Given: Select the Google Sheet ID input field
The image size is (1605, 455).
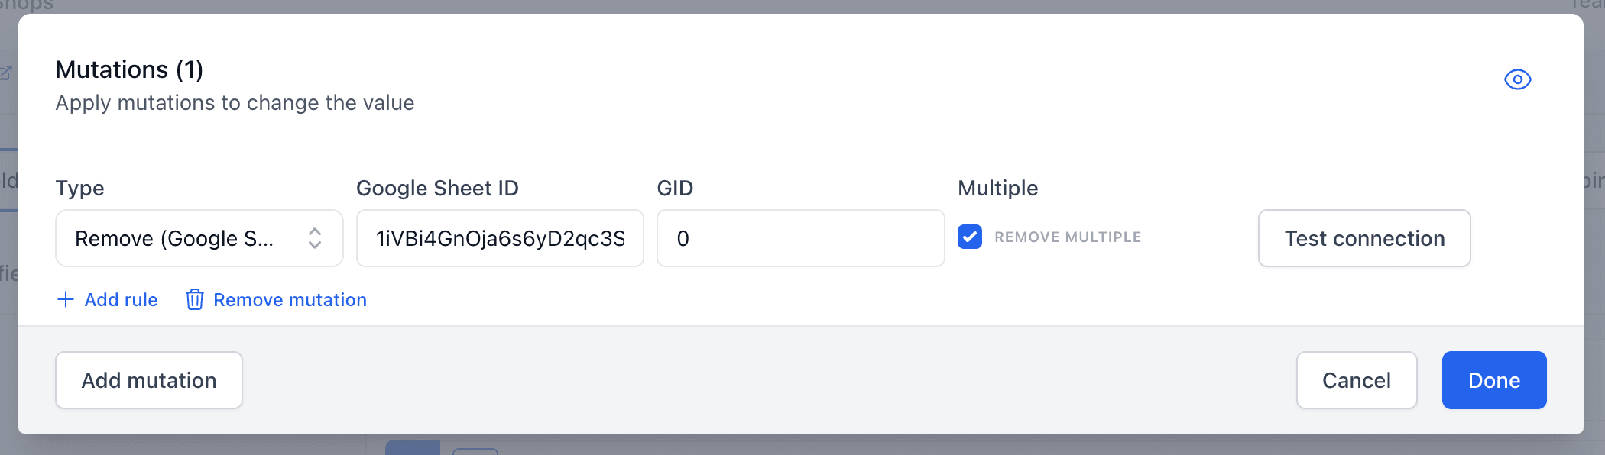Looking at the screenshot, I should click(499, 238).
